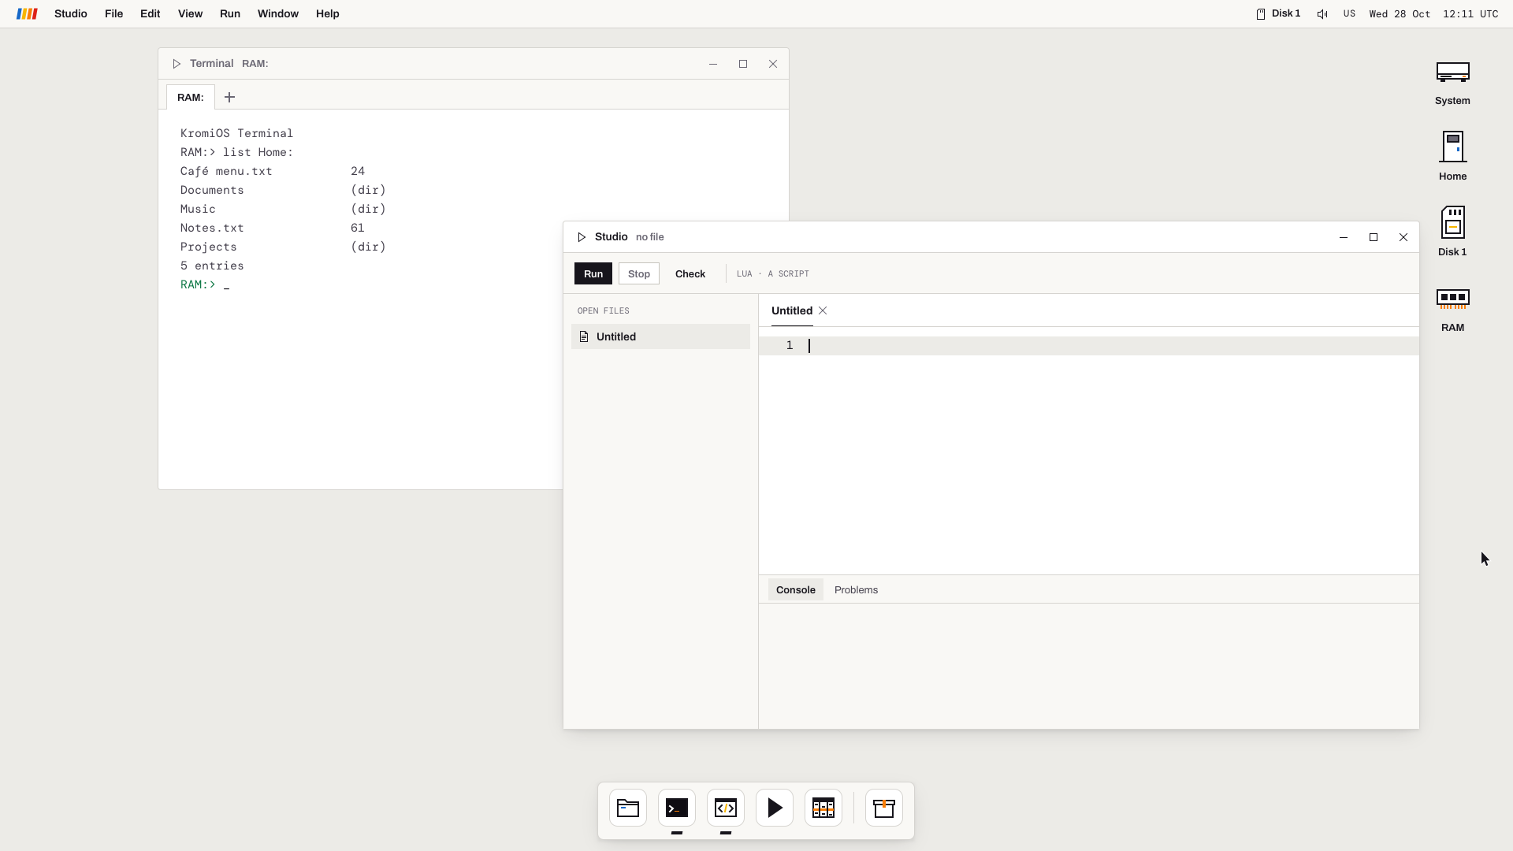Viewport: 1513px width, 851px height.
Task: Click the date and time in menu bar
Action: pos(1433,14)
